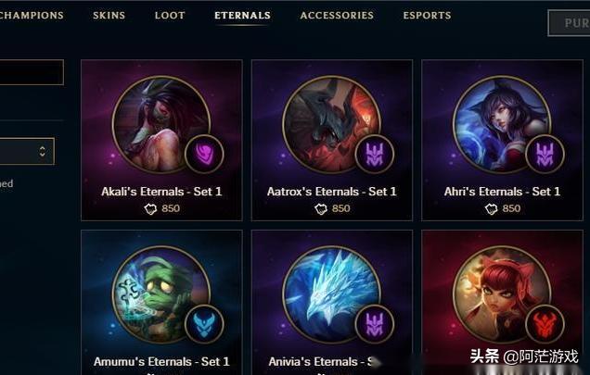Click Akali's pink Eternals series badge icon
Viewport: 590px width, 375px height.
point(204,154)
